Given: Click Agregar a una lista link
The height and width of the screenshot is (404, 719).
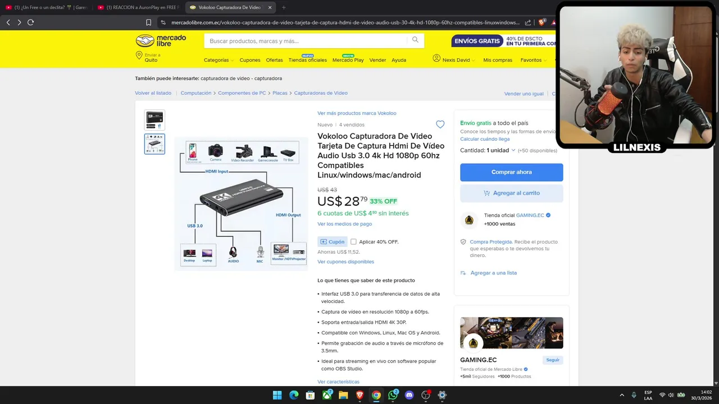Looking at the screenshot, I should click(x=493, y=273).
